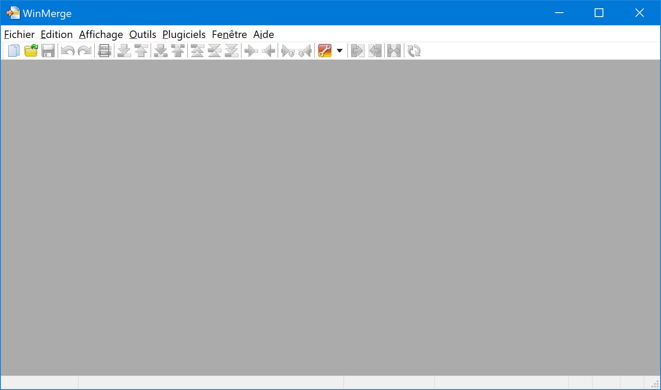Screen dimensions: 661x390
Task: Click the Save floppy disk icon
Action: tap(48, 51)
